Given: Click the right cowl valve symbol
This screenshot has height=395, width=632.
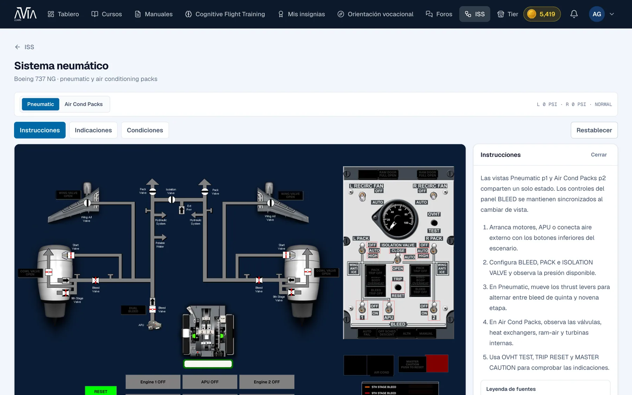Looking at the screenshot, I should [308, 271].
